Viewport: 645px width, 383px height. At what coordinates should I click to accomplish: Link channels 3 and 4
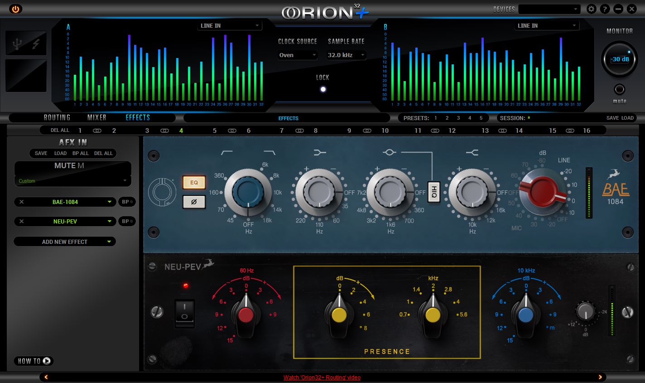pyautogui.click(x=164, y=131)
